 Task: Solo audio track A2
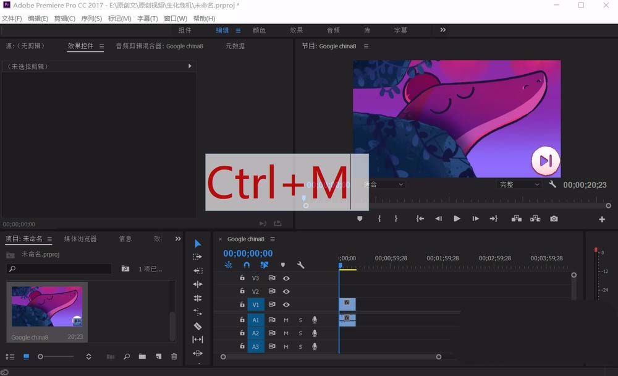click(x=300, y=333)
